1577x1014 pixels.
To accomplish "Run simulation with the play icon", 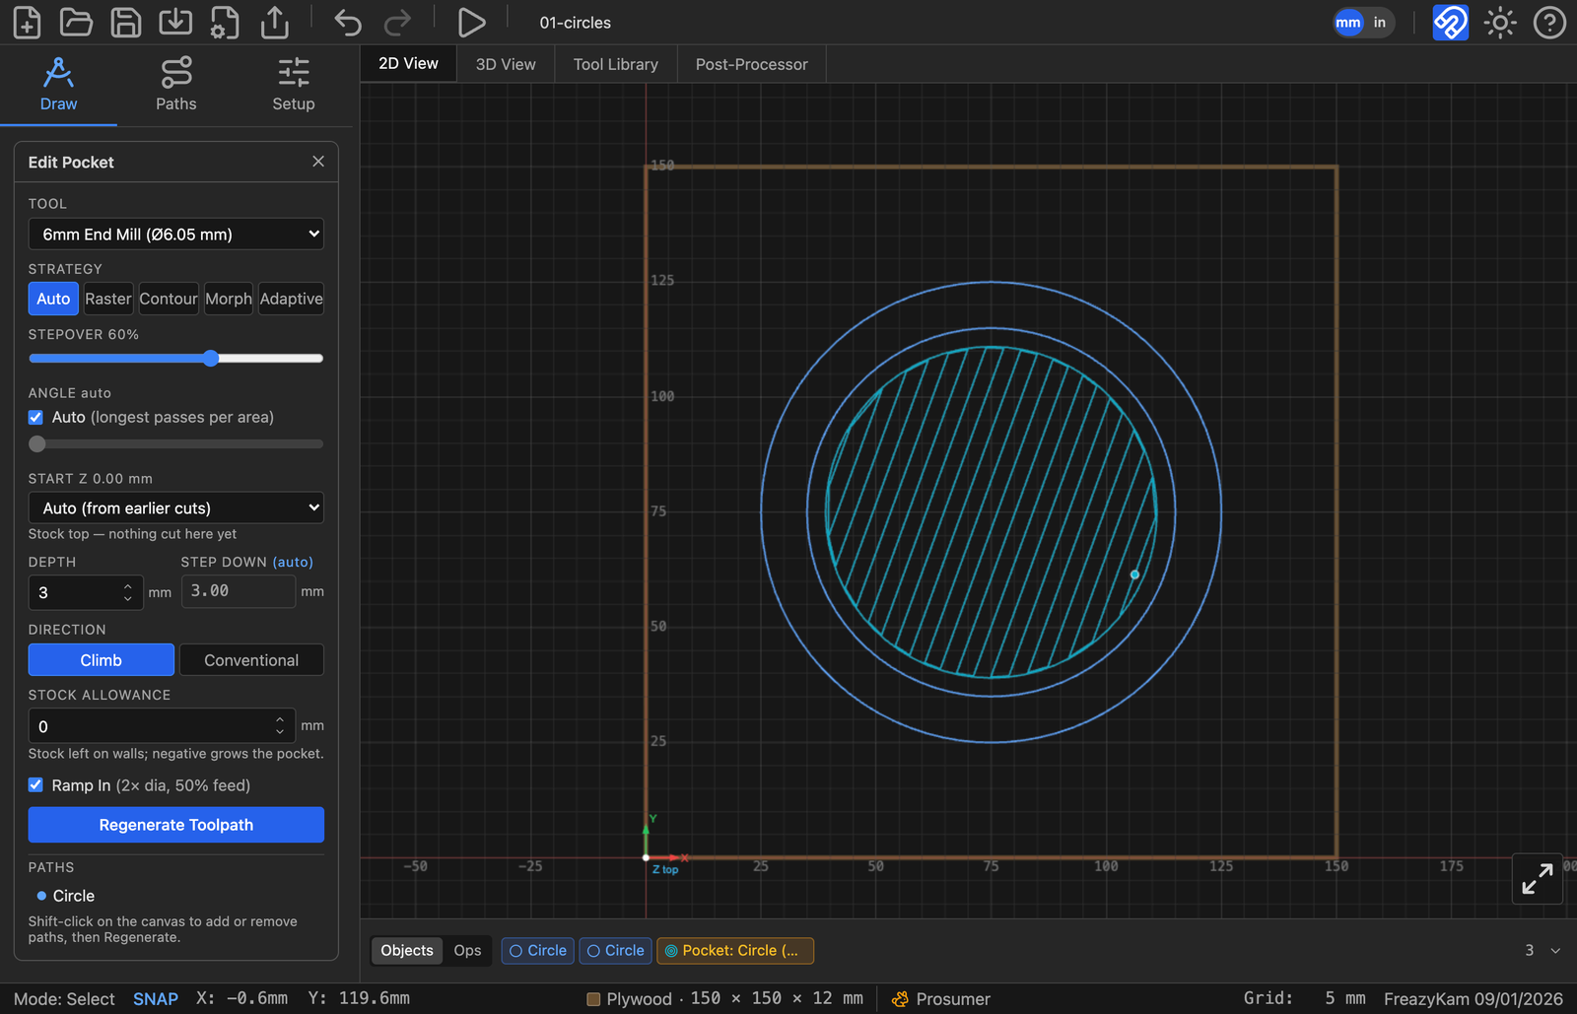I will click(471, 22).
